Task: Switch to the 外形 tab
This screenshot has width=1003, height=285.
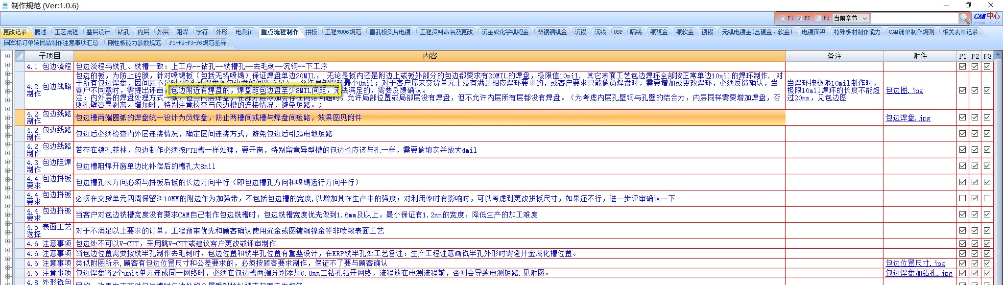Action: pos(222,32)
